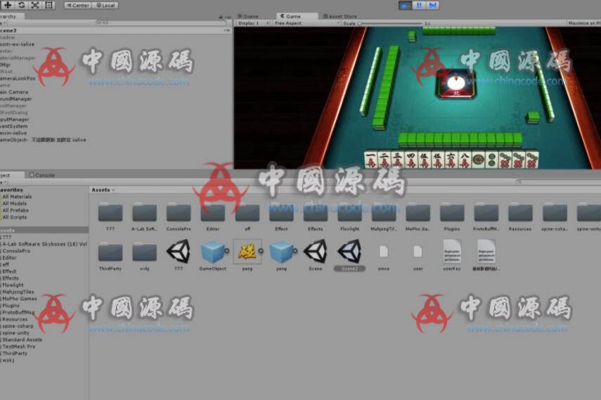The width and height of the screenshot is (601, 400).
Task: Select the wxkj folder icon in grid
Action: coord(144,252)
